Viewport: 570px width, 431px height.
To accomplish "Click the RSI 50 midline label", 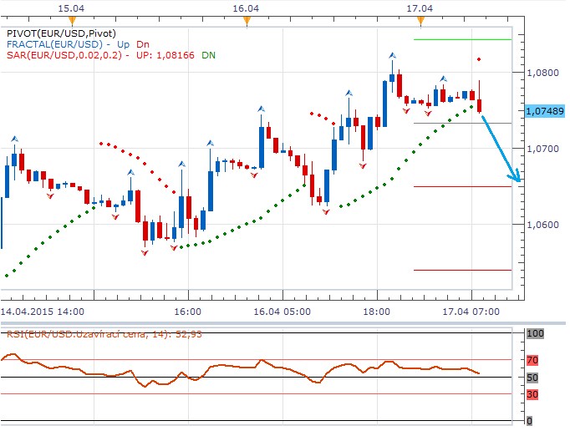I will click(531, 378).
